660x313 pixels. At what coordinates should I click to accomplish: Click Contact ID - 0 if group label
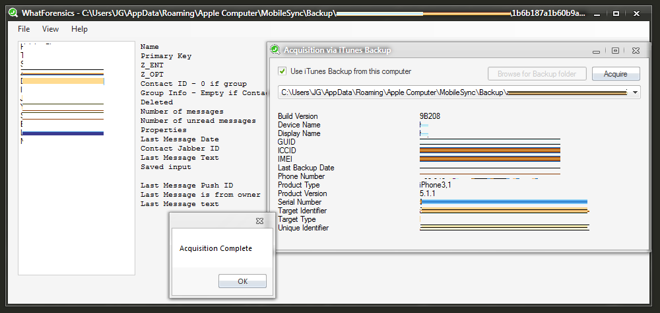coord(193,84)
